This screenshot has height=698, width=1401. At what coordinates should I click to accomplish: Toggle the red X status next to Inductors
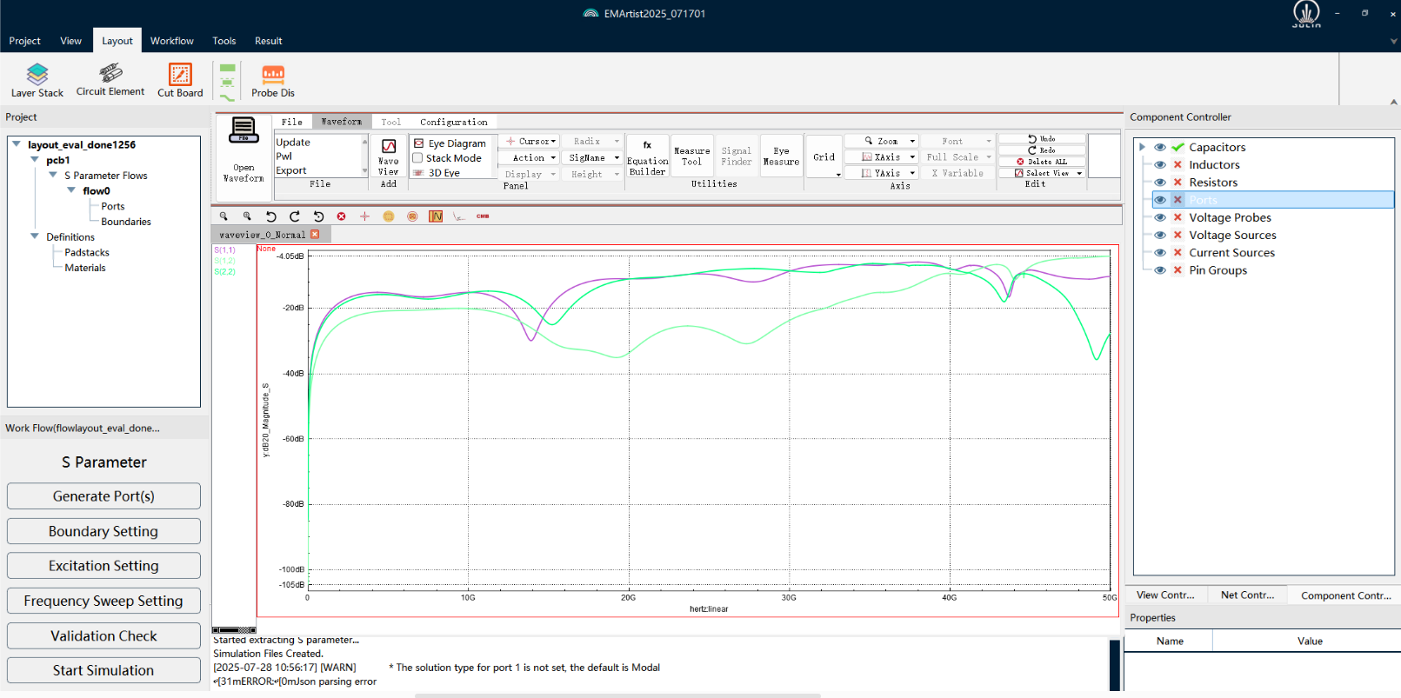[1178, 164]
